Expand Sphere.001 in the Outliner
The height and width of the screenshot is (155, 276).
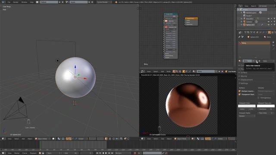click(x=241, y=25)
